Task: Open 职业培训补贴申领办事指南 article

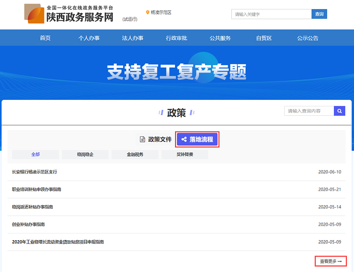Action: tap(37, 189)
